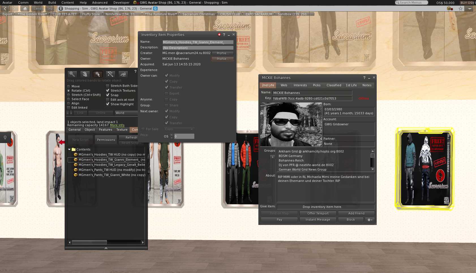Open help for the build tools panel

[x=135, y=71]
